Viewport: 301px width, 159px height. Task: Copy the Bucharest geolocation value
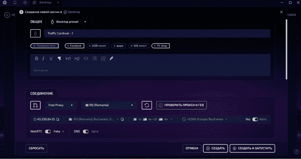122,120
